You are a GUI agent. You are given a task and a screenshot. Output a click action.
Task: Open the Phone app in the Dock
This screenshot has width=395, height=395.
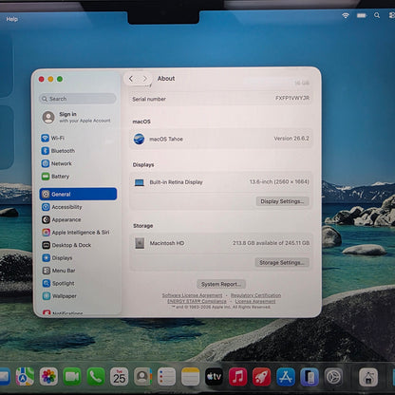pyautogui.click(x=96, y=377)
